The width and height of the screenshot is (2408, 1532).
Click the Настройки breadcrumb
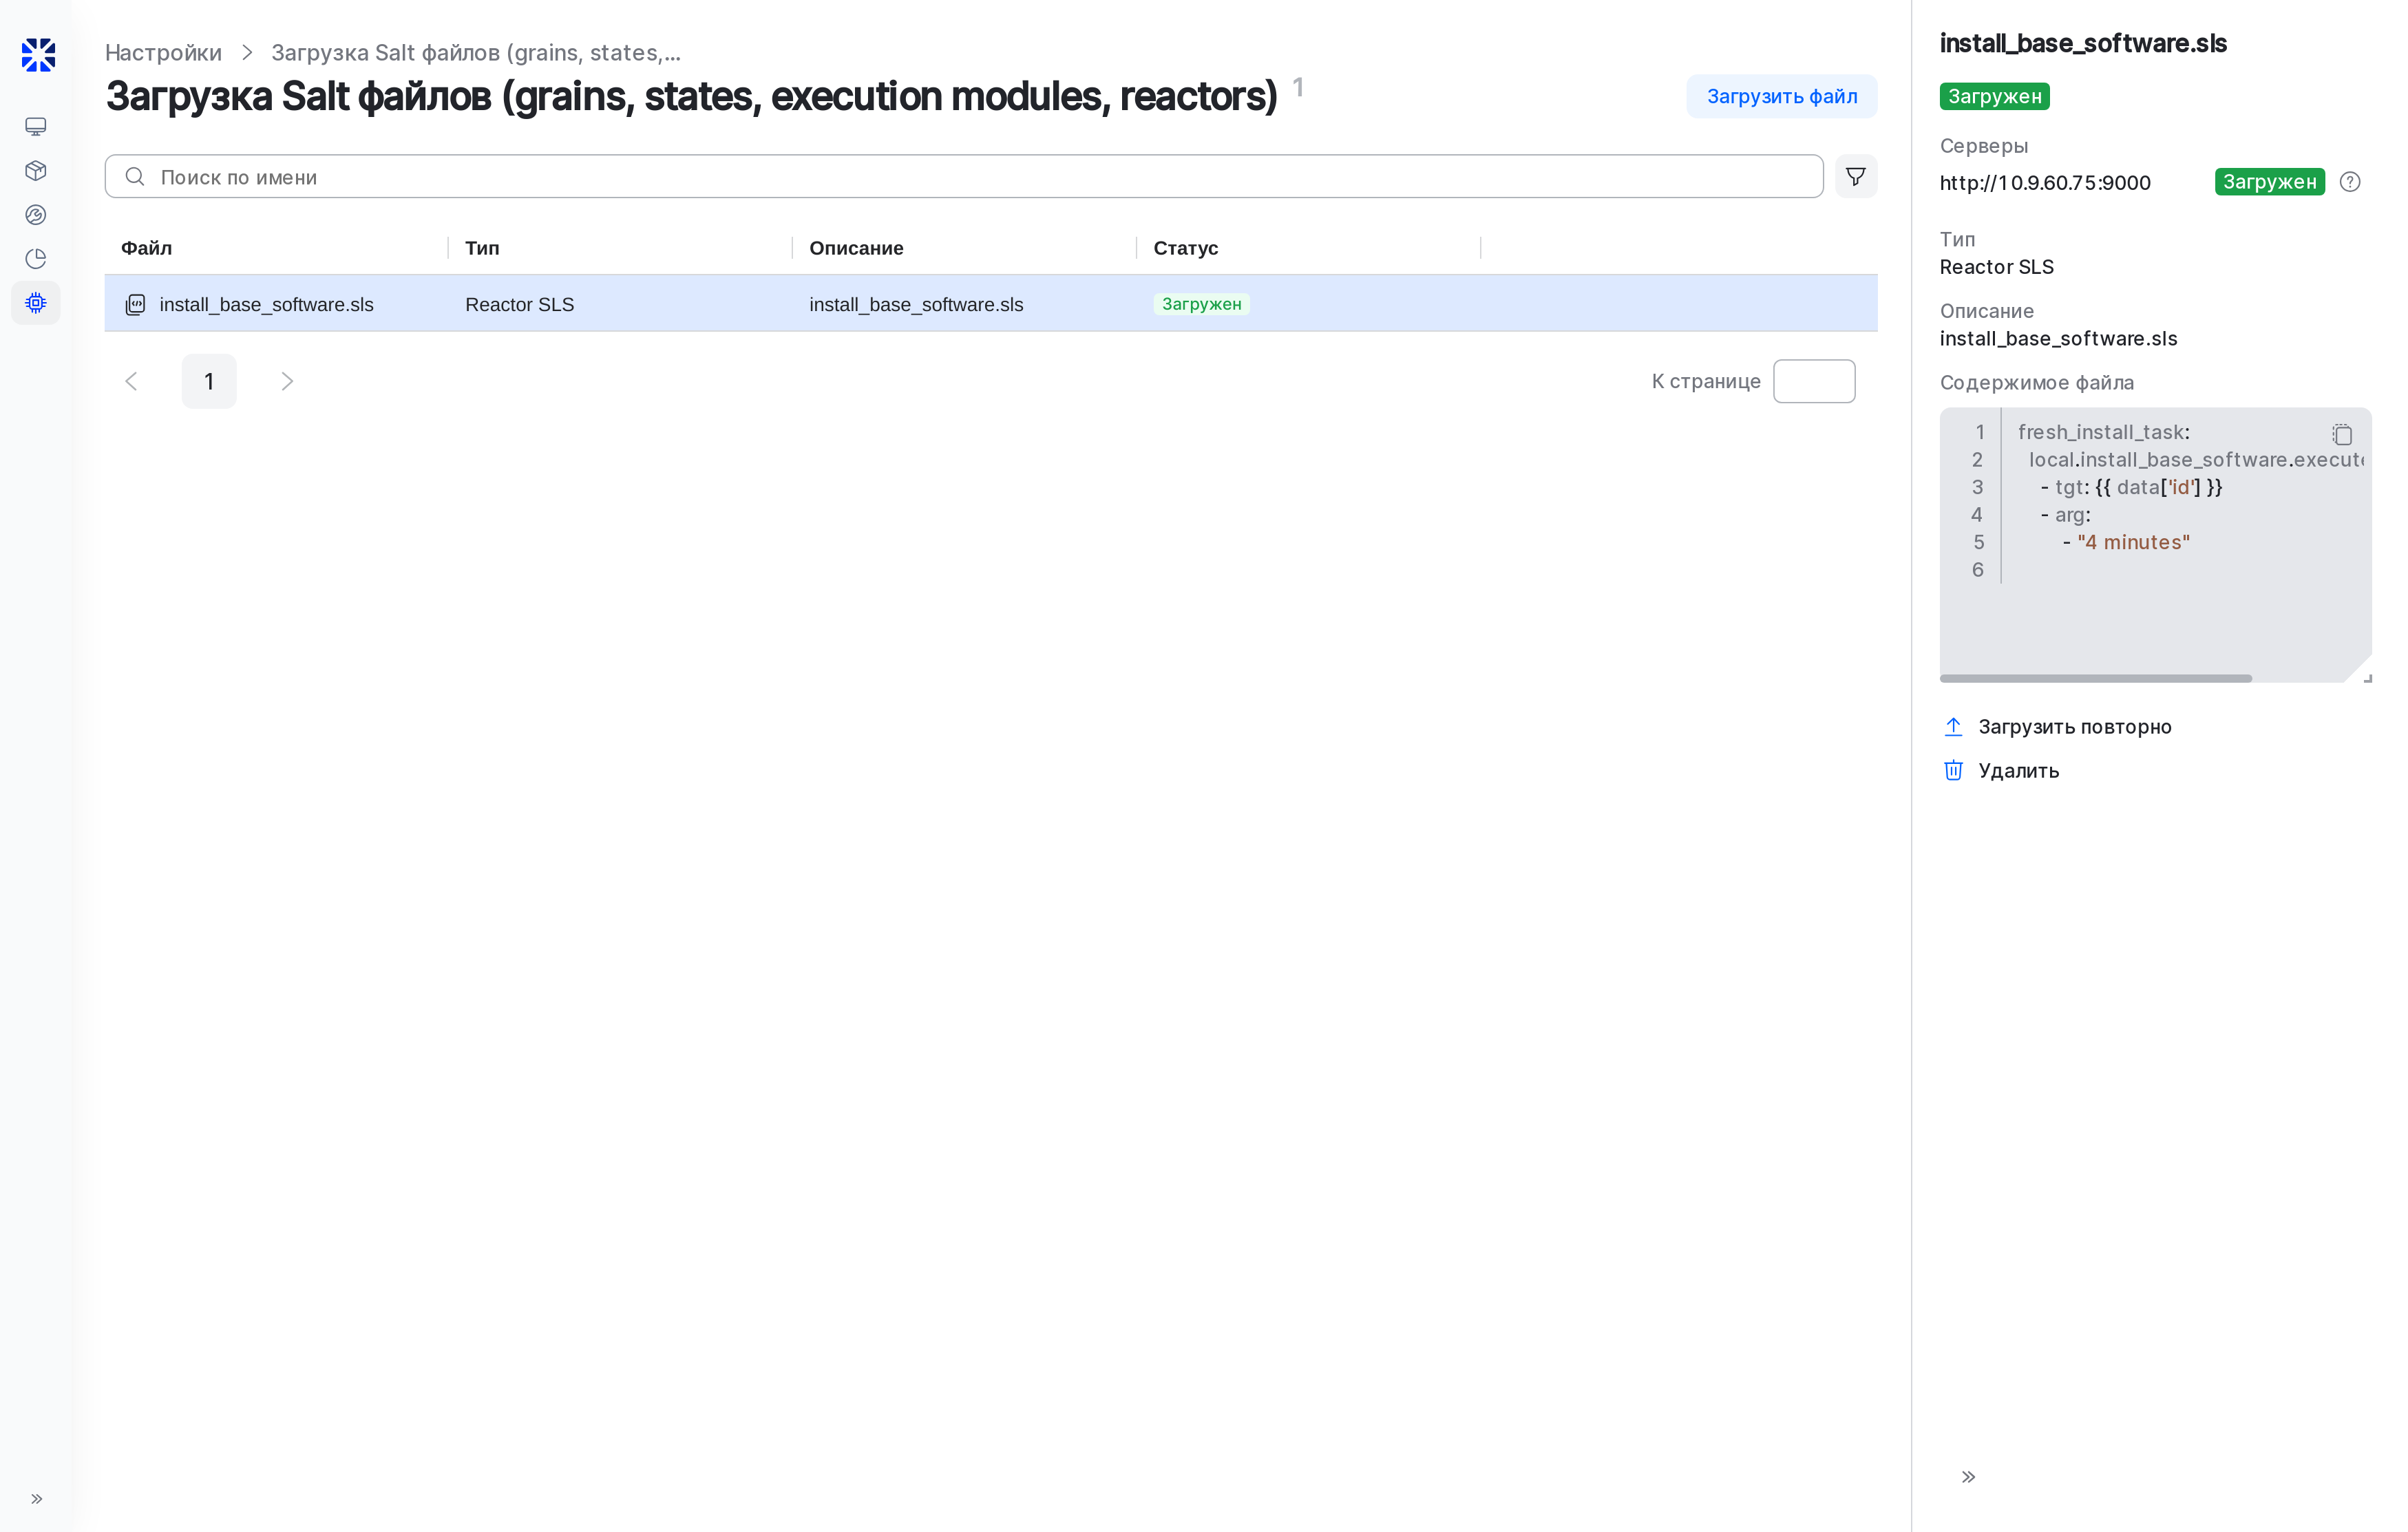click(x=163, y=53)
